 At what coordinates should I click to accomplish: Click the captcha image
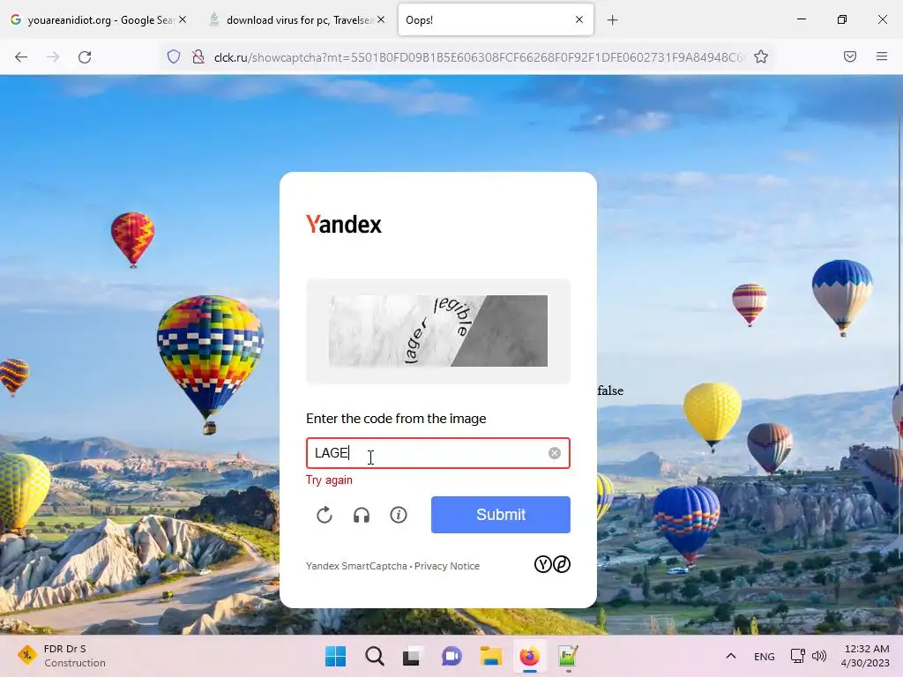[x=437, y=331]
